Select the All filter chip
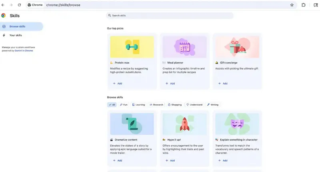 pyautogui.click(x=112, y=105)
